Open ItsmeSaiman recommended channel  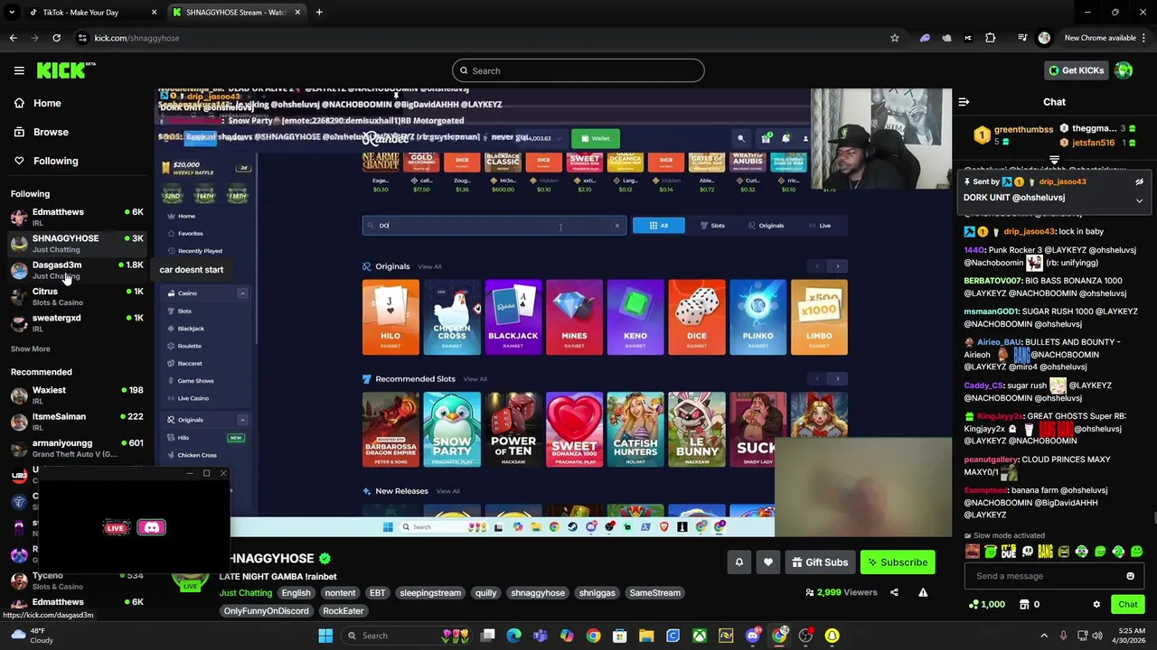[76, 421]
